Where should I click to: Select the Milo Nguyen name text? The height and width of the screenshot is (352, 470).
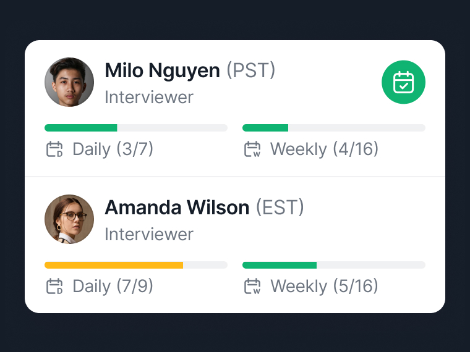(162, 70)
